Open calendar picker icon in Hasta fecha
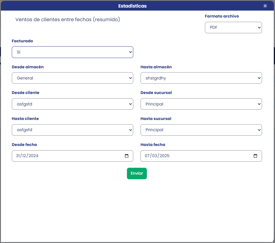 tap(255, 156)
